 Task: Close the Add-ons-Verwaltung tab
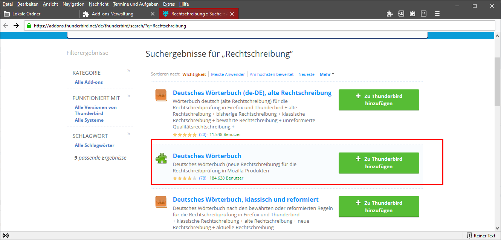[x=153, y=14]
